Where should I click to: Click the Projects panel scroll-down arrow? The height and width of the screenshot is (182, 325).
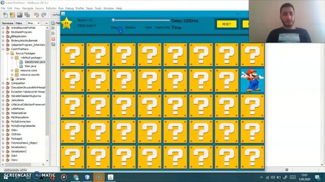coord(47,161)
